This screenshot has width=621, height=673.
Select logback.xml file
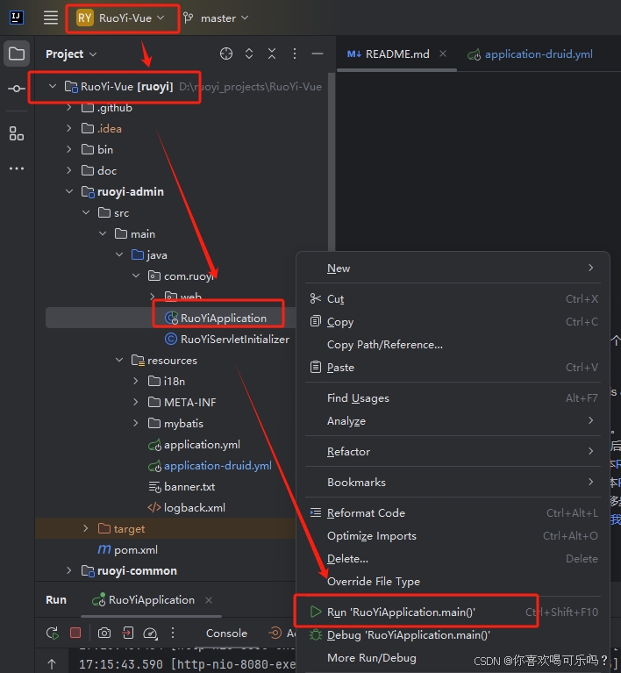pos(186,508)
